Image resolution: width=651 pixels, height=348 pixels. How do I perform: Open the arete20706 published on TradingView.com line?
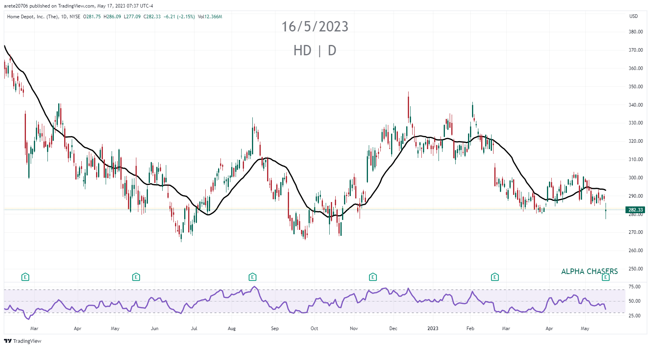pos(79,6)
